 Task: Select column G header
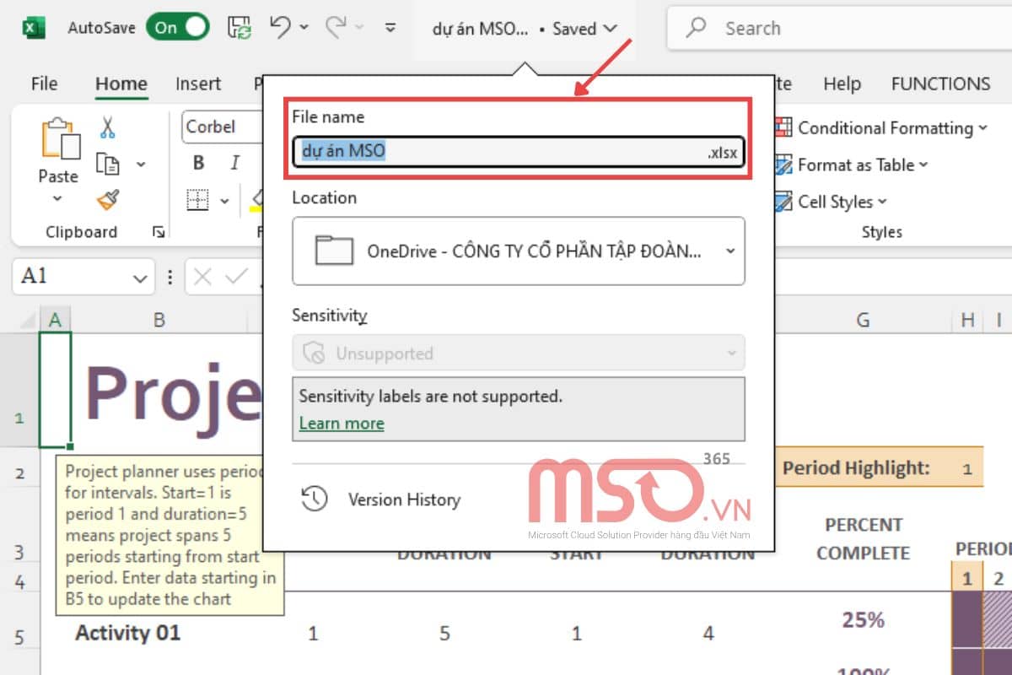point(863,319)
